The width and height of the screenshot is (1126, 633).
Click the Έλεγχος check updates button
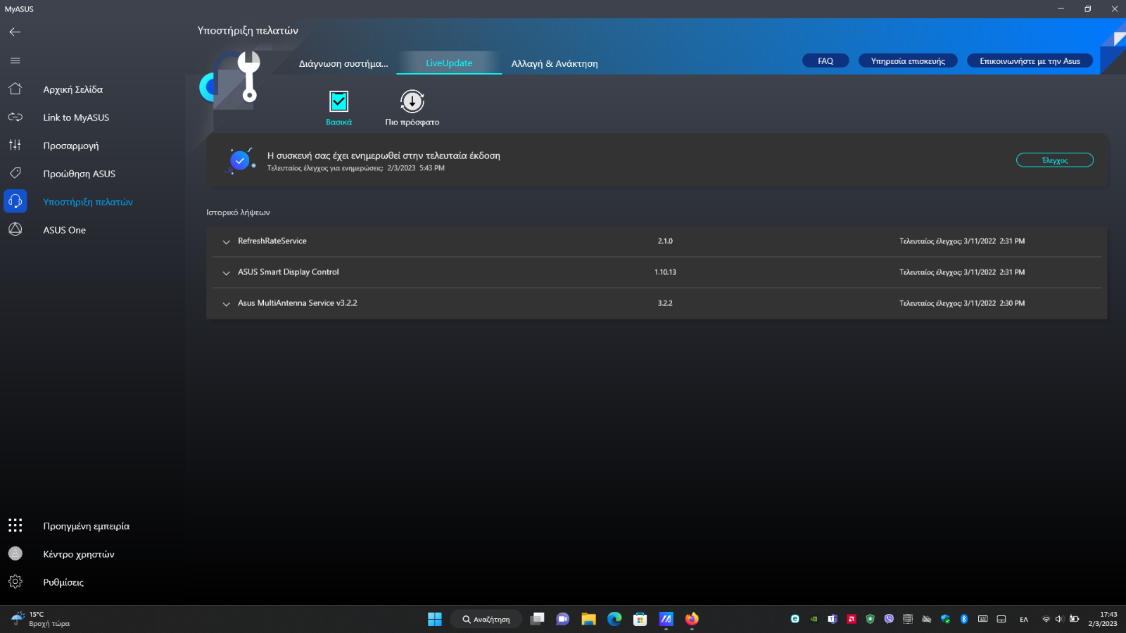click(x=1054, y=160)
